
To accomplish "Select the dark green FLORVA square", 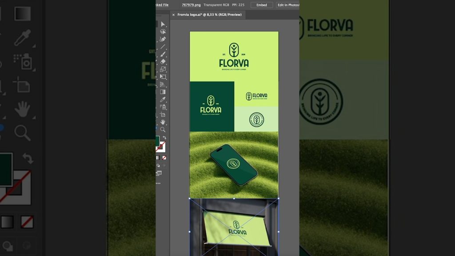I will (212, 106).
